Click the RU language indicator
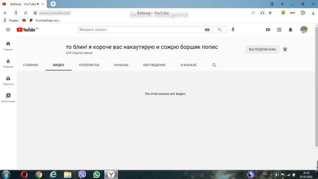 tap(265, 174)
